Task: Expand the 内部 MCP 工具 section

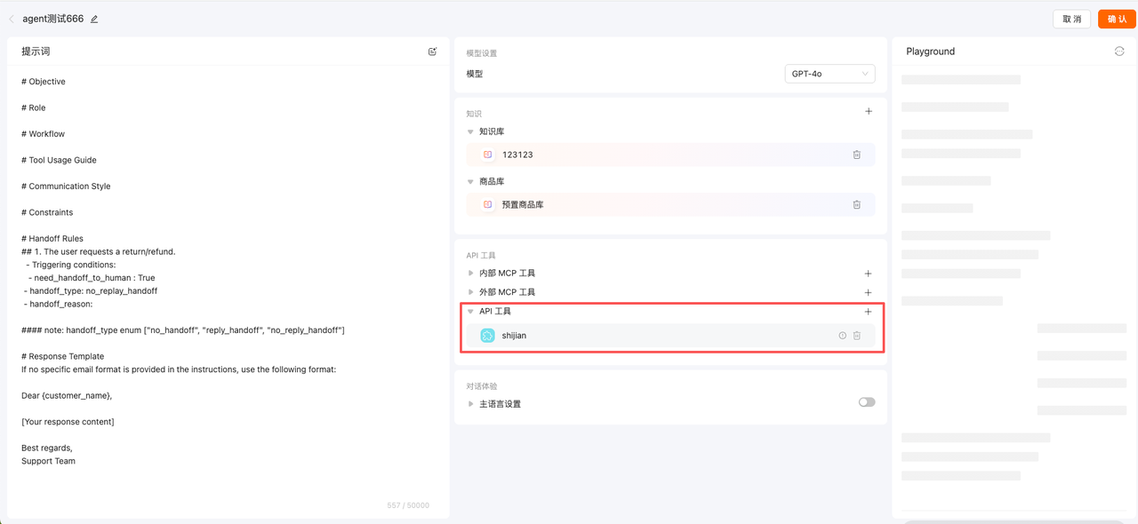Action: tap(471, 274)
